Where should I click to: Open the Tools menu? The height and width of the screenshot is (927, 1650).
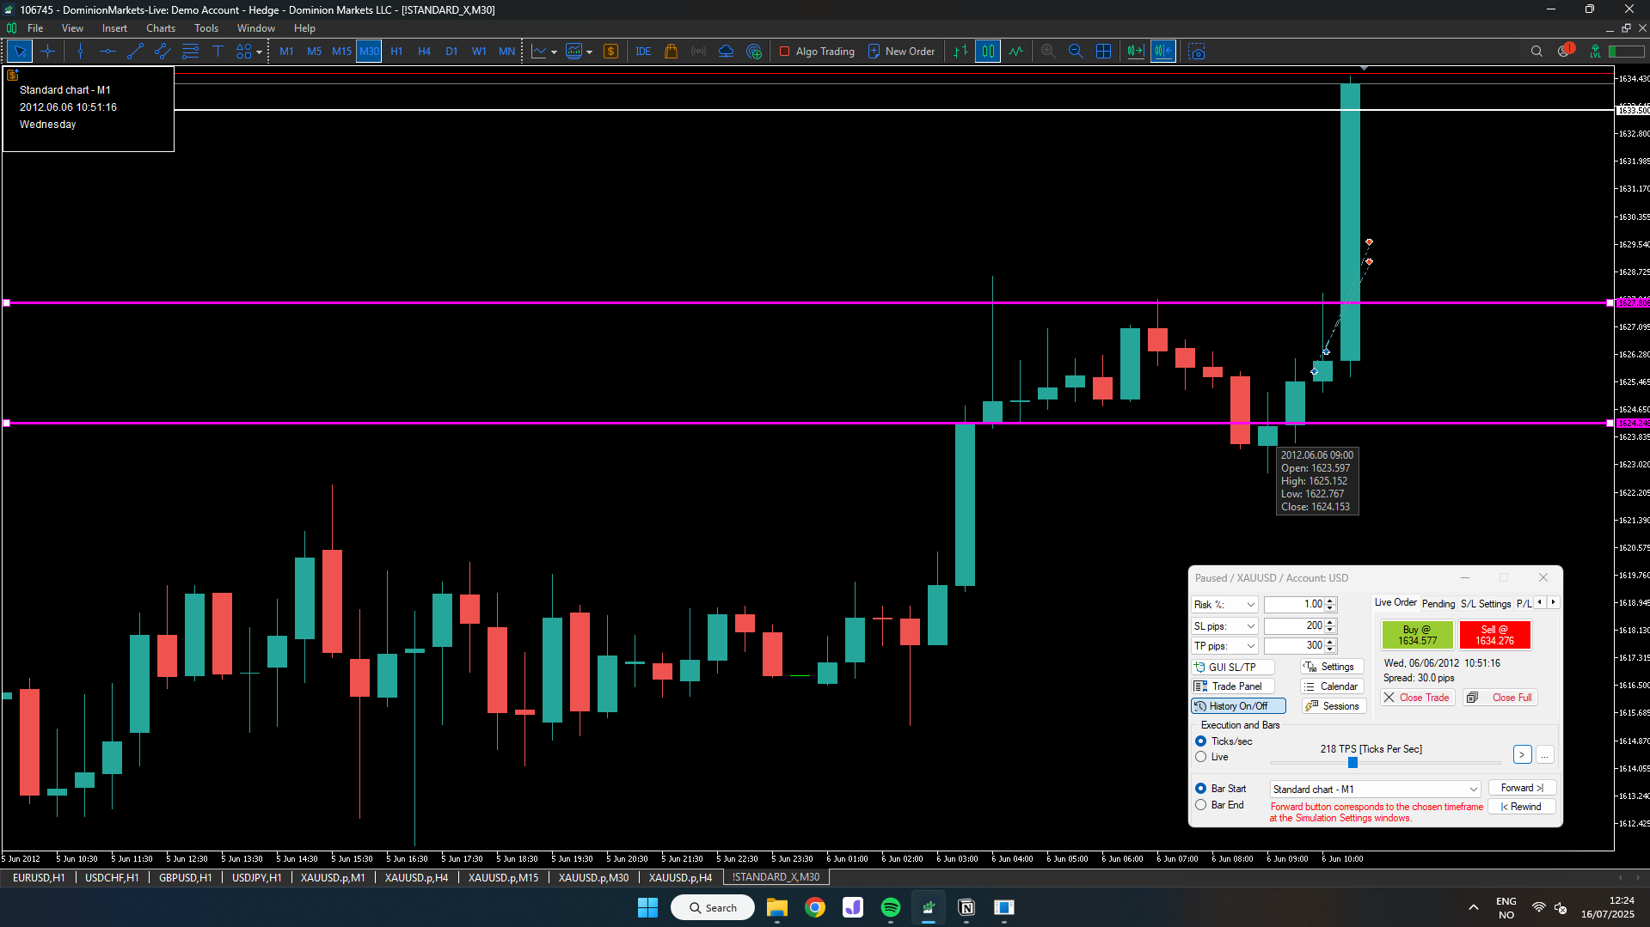[x=206, y=28]
